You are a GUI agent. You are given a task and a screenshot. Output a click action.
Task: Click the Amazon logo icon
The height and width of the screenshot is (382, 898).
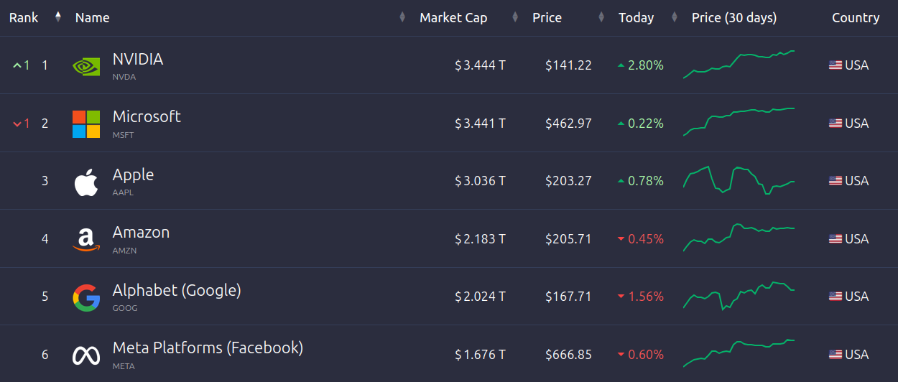[x=86, y=240]
